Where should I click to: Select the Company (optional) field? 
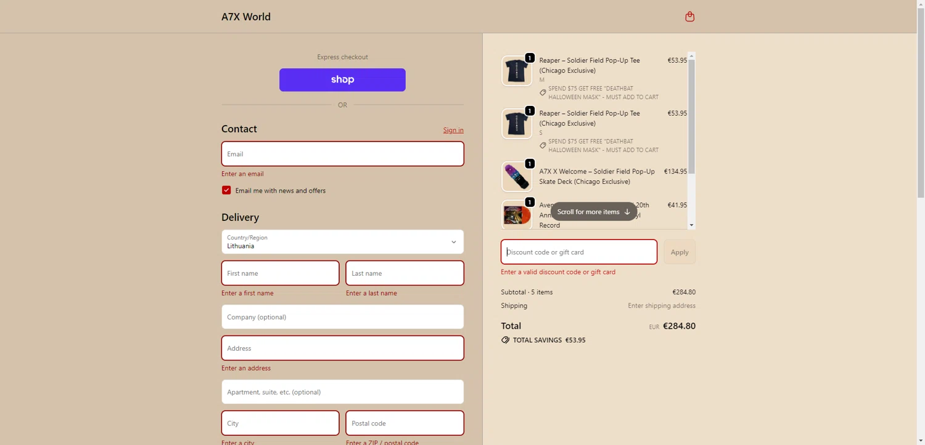pyautogui.click(x=342, y=317)
